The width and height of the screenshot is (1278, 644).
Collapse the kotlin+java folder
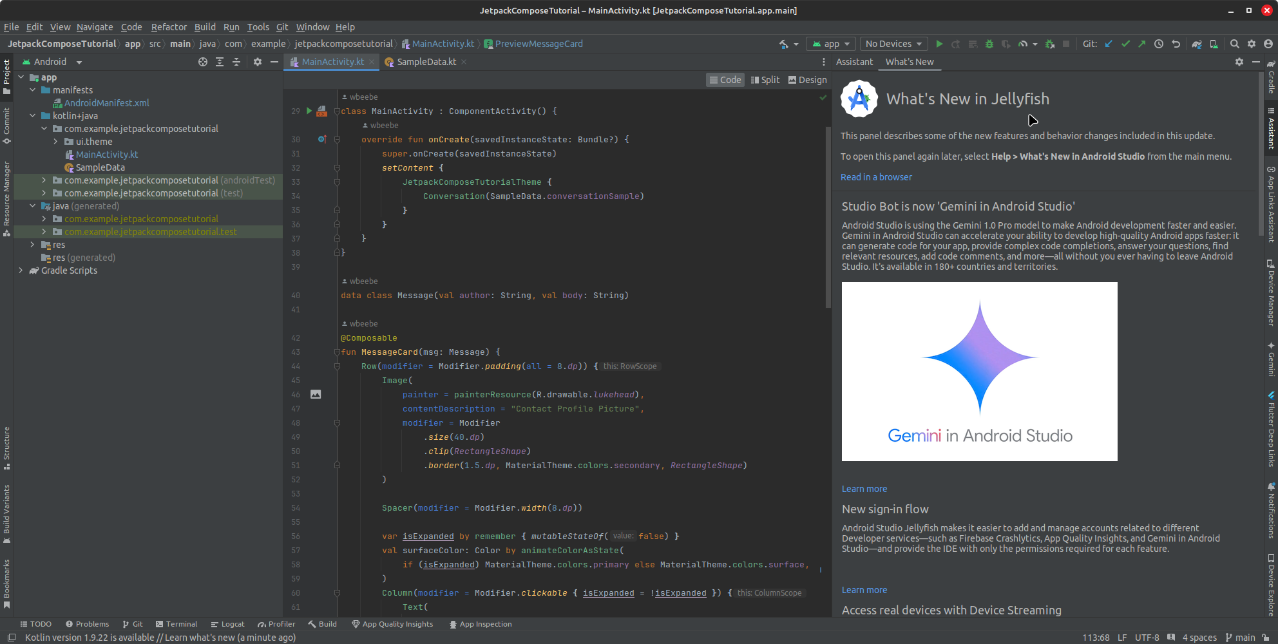(x=32, y=116)
